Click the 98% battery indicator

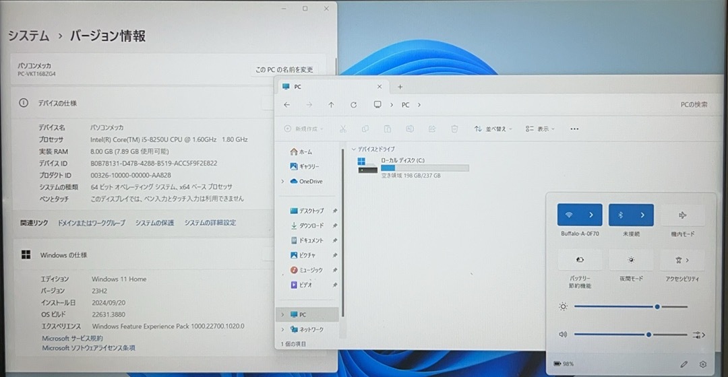pos(564,364)
